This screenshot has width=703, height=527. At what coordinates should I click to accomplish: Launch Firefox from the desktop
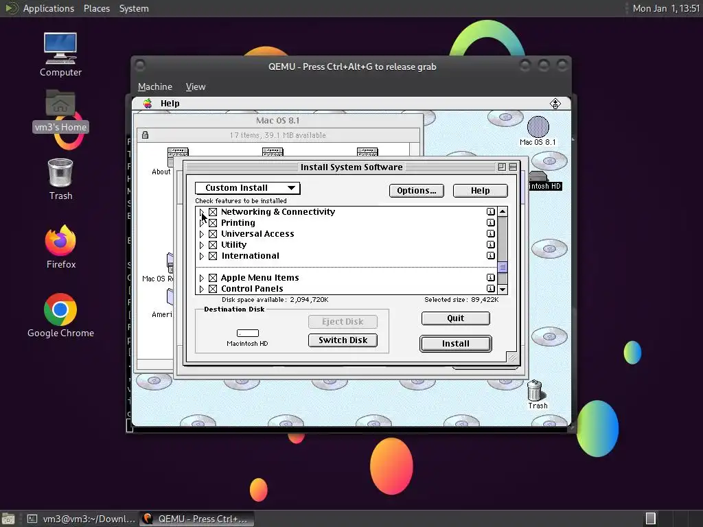60,246
